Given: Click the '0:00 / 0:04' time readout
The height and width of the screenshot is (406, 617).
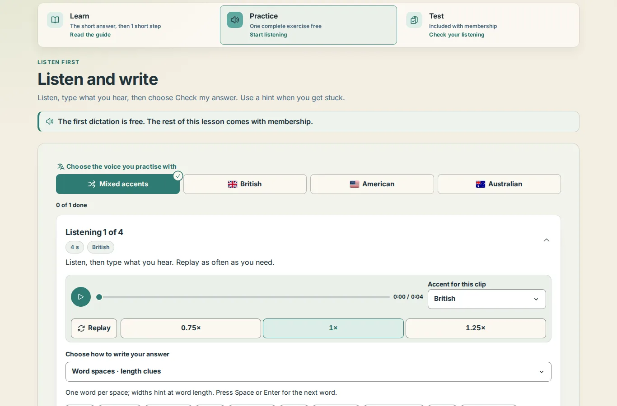Looking at the screenshot, I should coord(408,297).
